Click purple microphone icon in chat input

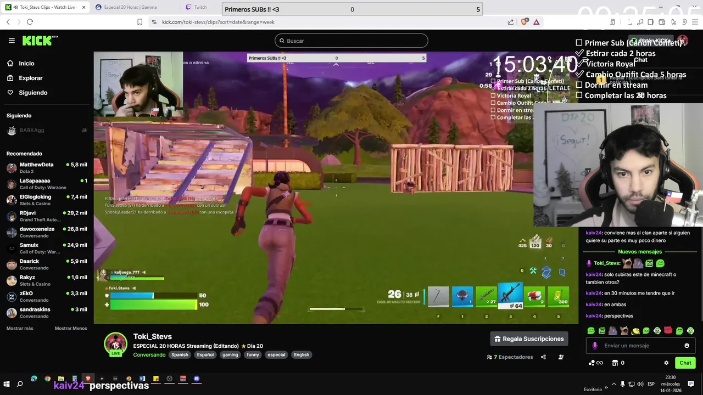tap(595, 346)
